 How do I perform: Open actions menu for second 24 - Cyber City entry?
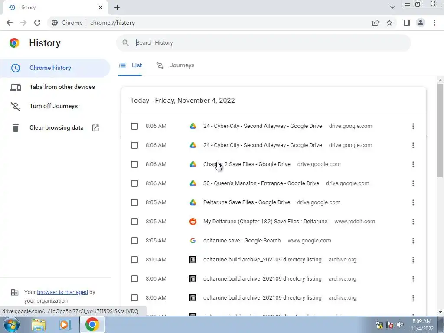point(413,145)
